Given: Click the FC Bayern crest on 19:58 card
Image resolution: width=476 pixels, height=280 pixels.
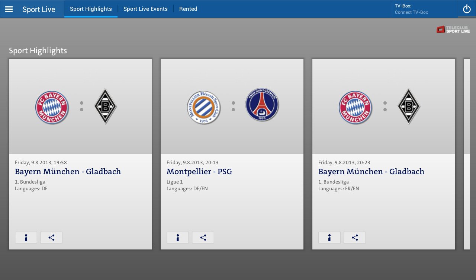Looking at the screenshot, I should pos(52,108).
